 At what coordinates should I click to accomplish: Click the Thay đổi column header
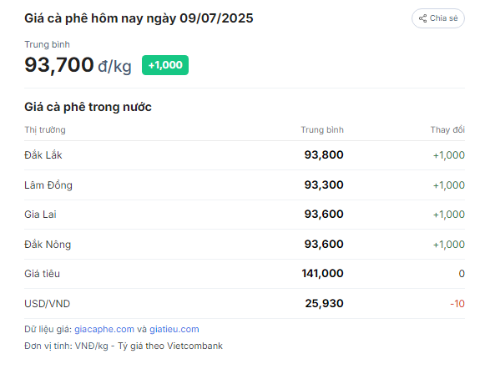(447, 129)
